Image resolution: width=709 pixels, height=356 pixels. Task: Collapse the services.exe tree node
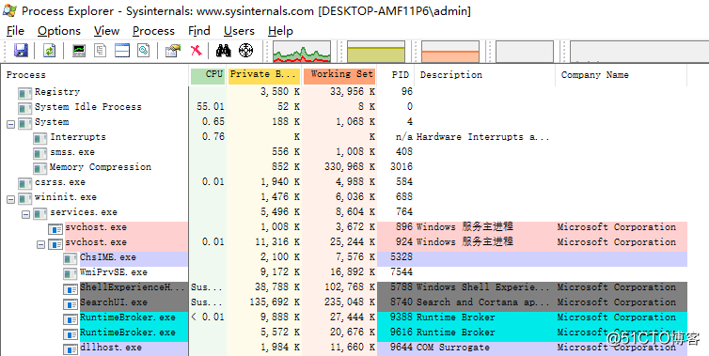tap(25, 214)
